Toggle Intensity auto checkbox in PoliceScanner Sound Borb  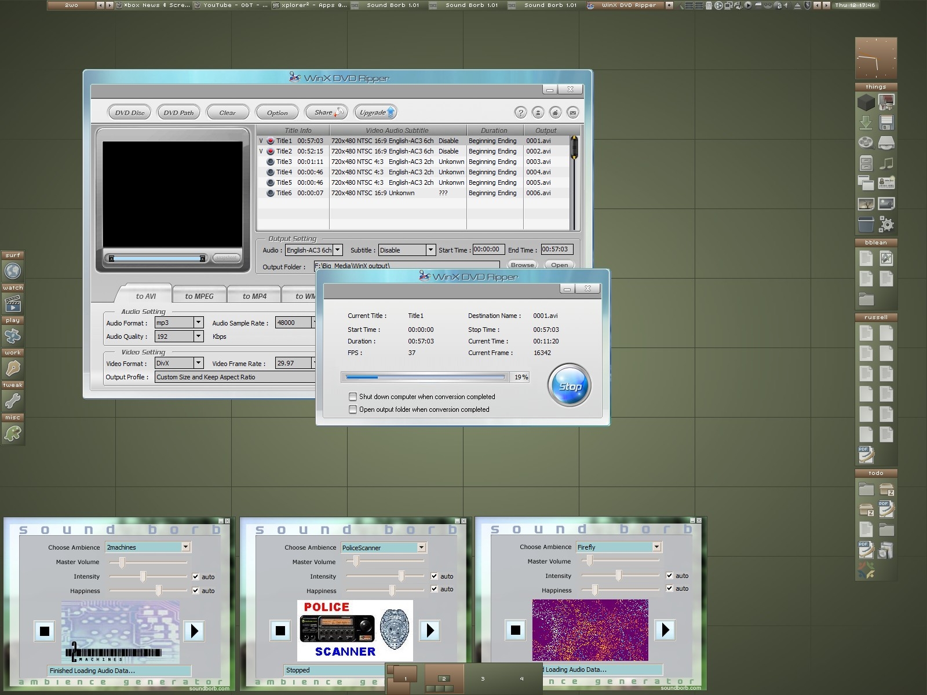pos(435,576)
